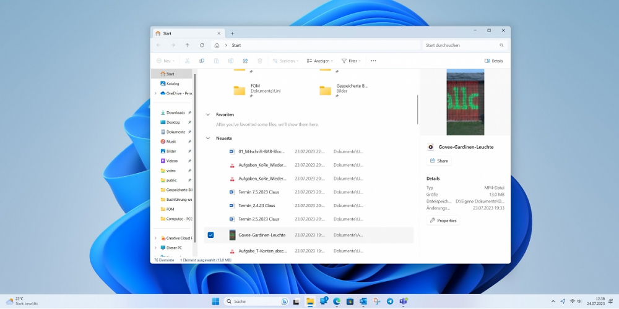Image resolution: width=619 pixels, height=309 pixels.
Task: Click the Copy icon in toolbar
Action: click(x=202, y=61)
